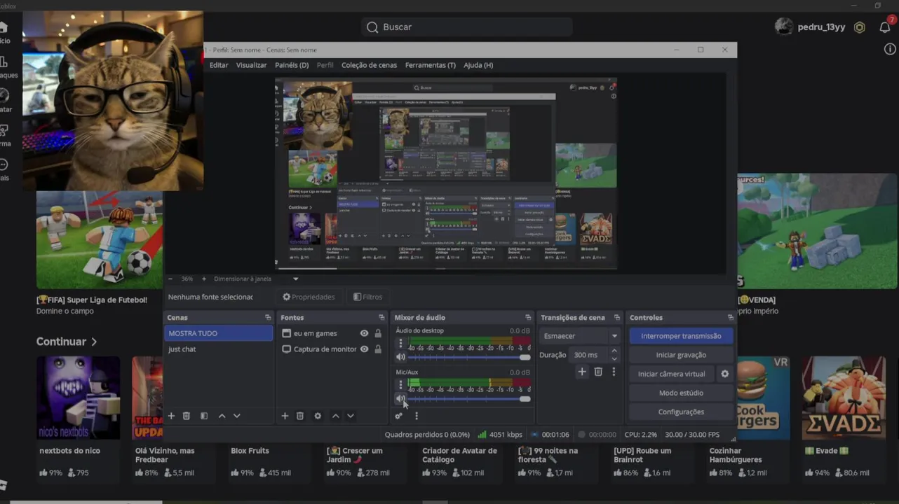The height and width of the screenshot is (504, 899).
Task: Move scene up in Cenas panel
Action: point(222,416)
